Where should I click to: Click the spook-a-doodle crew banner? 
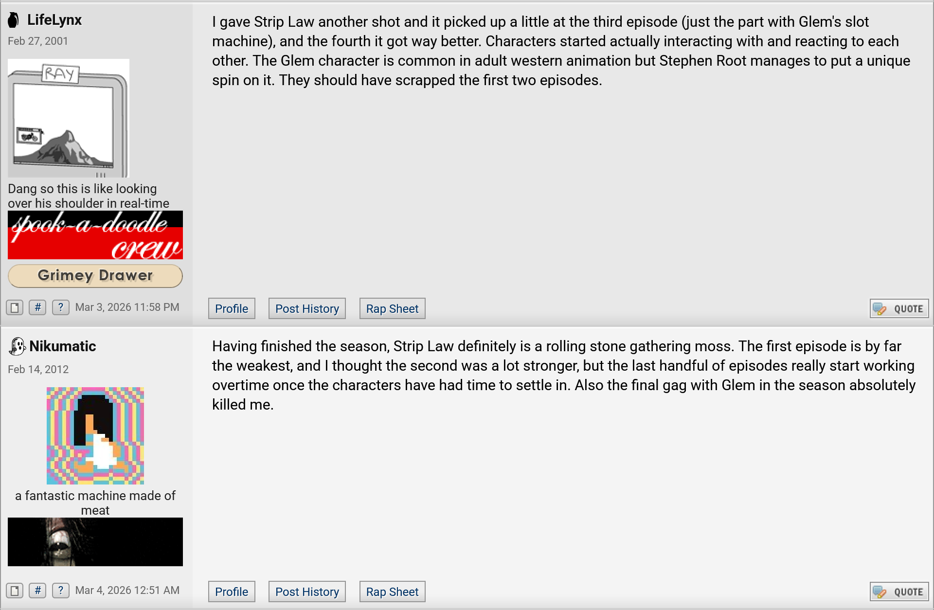point(95,235)
